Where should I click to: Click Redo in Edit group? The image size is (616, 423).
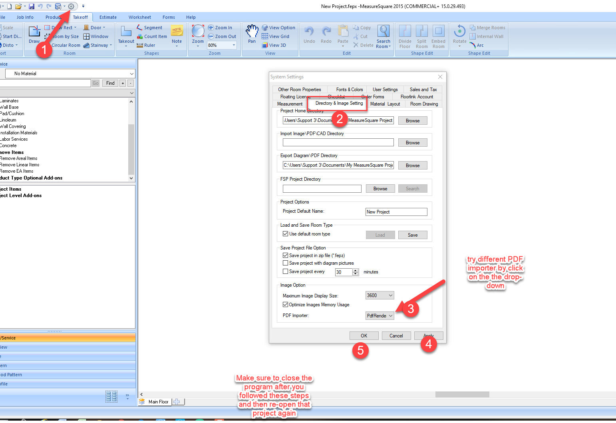[326, 35]
